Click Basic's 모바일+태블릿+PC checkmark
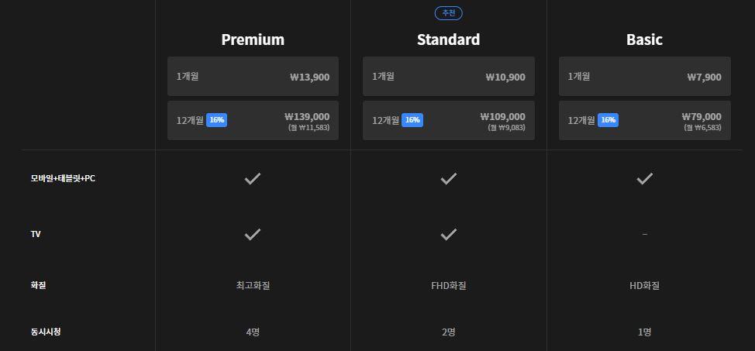755x351 pixels. (x=644, y=179)
